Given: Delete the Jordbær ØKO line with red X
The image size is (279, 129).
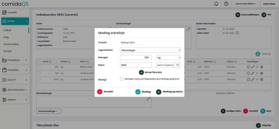Looking at the screenshot, I should [257, 79].
